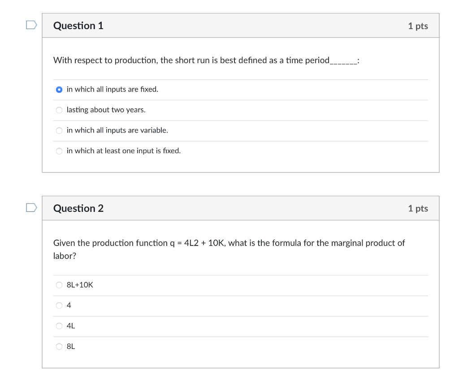459x370 pixels.
Task: Flag Question 1 with the bookmark icon
Action: (x=31, y=25)
